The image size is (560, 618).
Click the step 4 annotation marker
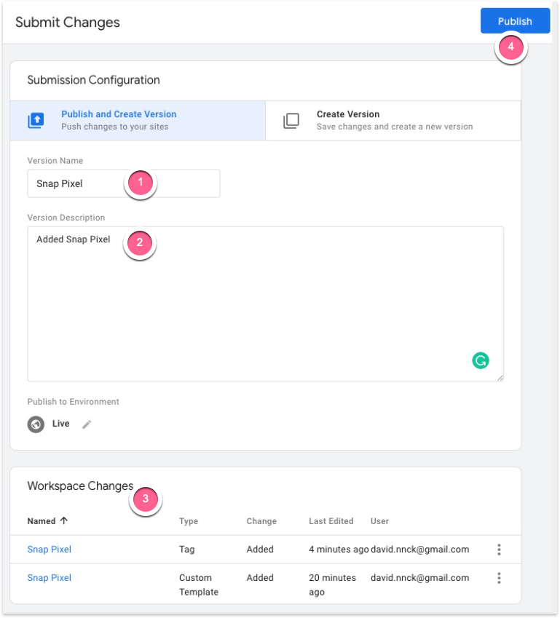click(x=511, y=47)
